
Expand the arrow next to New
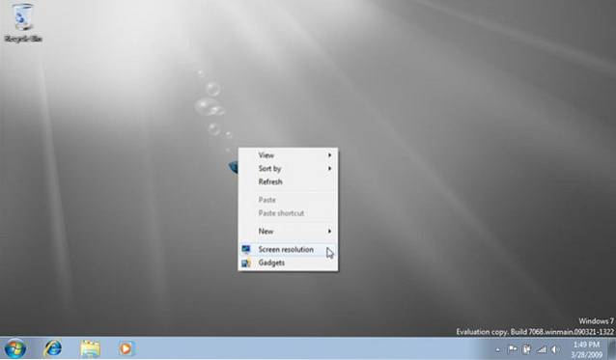tap(329, 232)
